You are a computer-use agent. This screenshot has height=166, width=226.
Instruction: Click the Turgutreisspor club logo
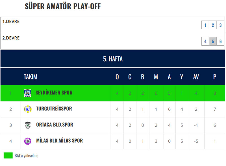click(x=27, y=109)
